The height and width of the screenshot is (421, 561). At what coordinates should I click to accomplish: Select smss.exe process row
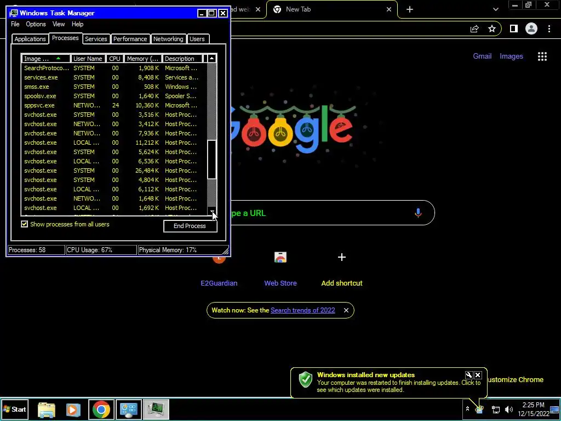(113, 87)
